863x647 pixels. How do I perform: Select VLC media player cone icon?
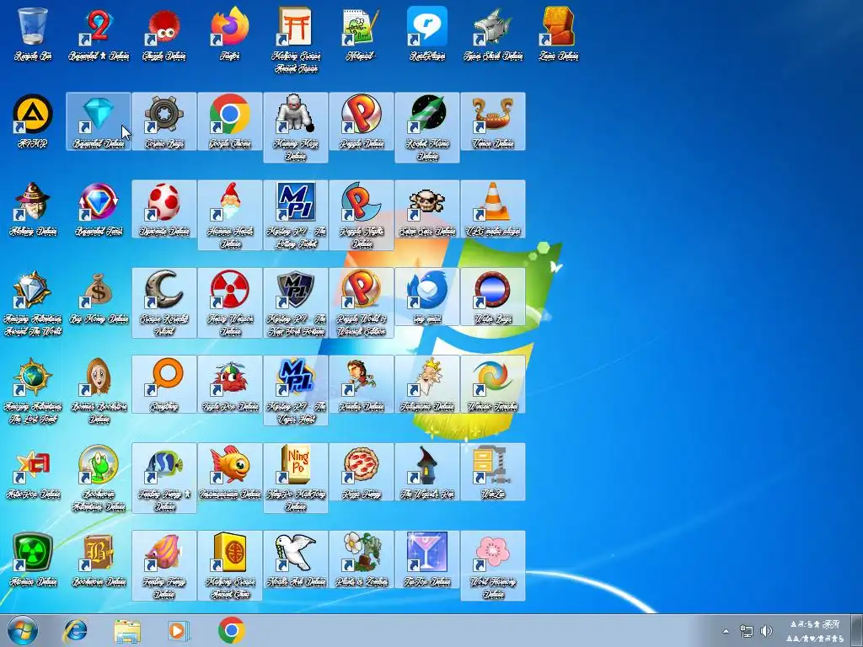(492, 209)
